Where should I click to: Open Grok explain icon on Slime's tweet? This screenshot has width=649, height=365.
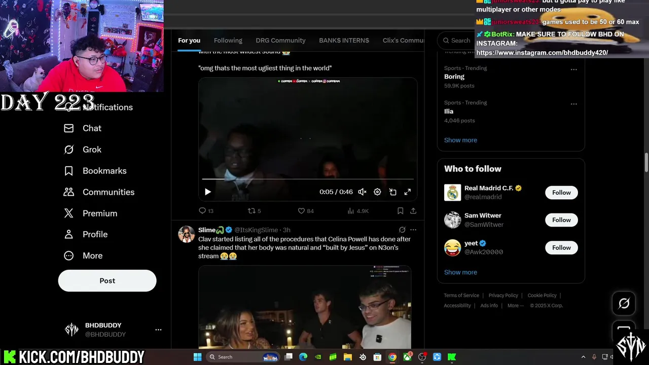point(402,230)
